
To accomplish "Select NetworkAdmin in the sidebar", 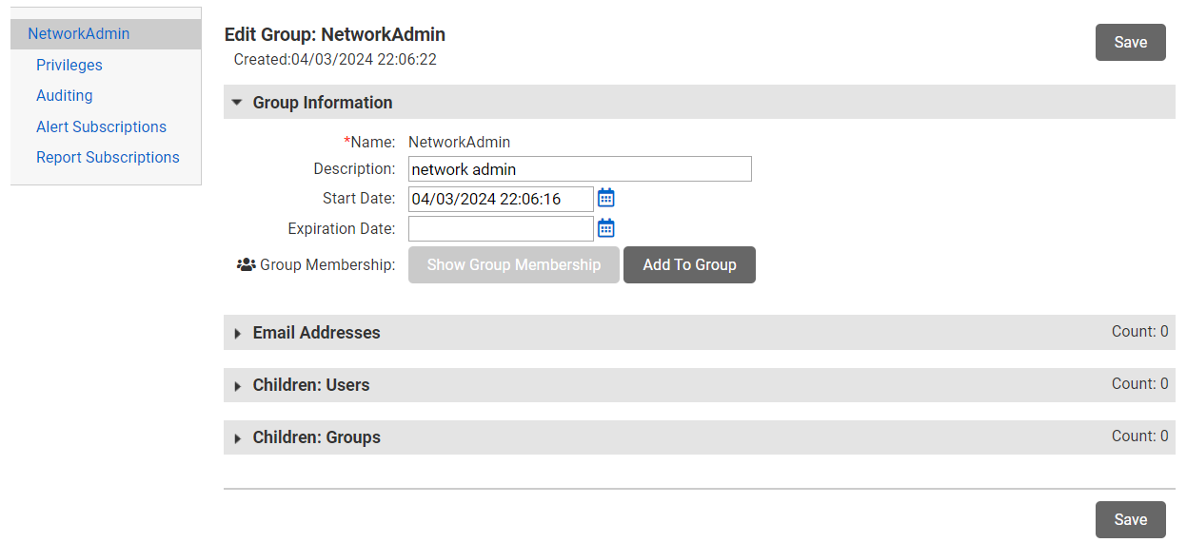I will [79, 34].
